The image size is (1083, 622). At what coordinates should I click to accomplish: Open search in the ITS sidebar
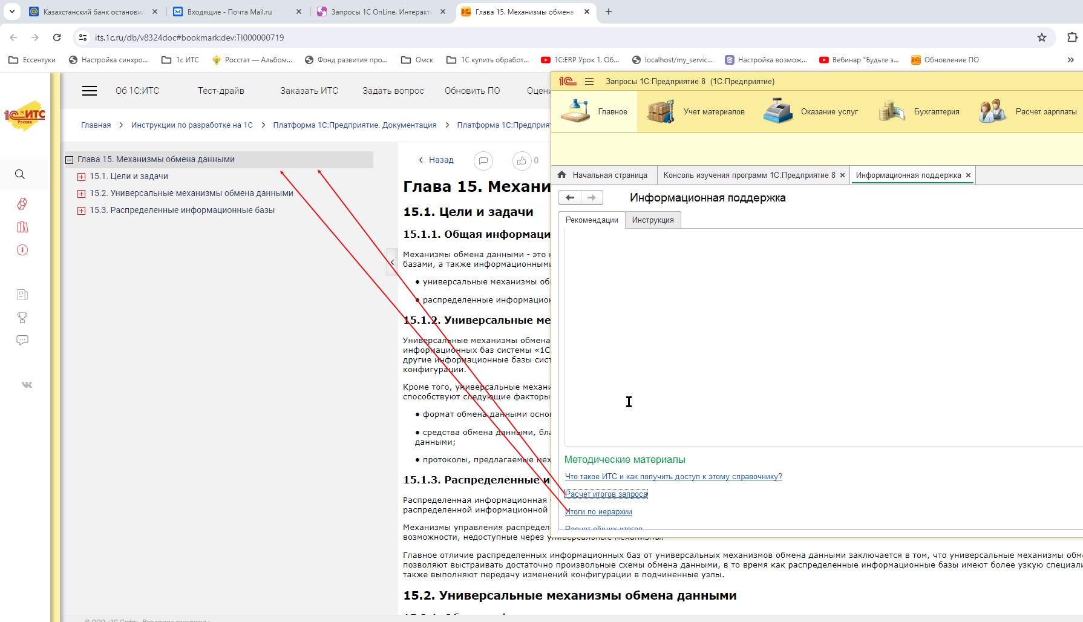pyautogui.click(x=20, y=174)
